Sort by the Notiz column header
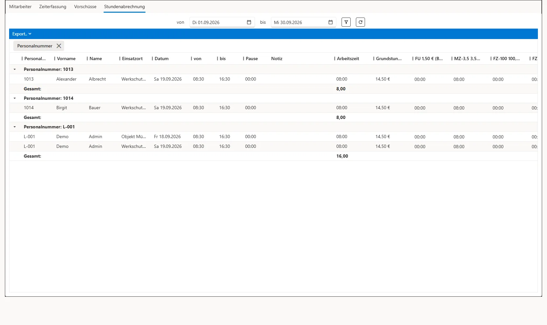This screenshot has height=325, width=547. coord(277,58)
